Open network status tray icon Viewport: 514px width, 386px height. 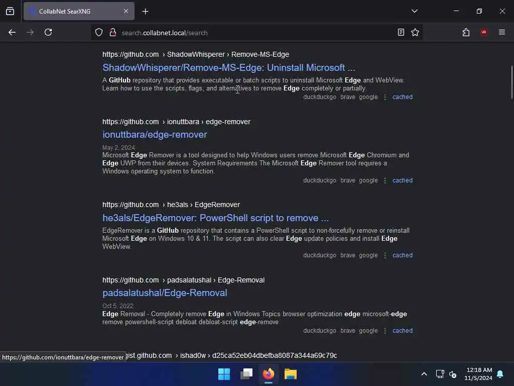(440, 374)
